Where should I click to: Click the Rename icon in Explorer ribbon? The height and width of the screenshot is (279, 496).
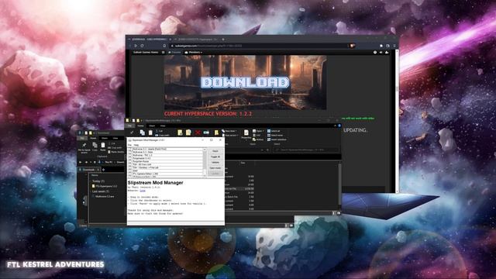point(207,133)
